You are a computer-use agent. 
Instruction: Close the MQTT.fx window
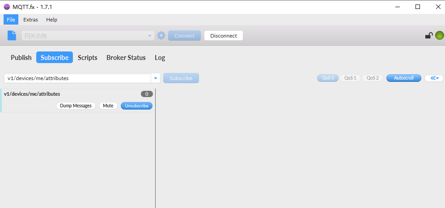[x=438, y=7]
